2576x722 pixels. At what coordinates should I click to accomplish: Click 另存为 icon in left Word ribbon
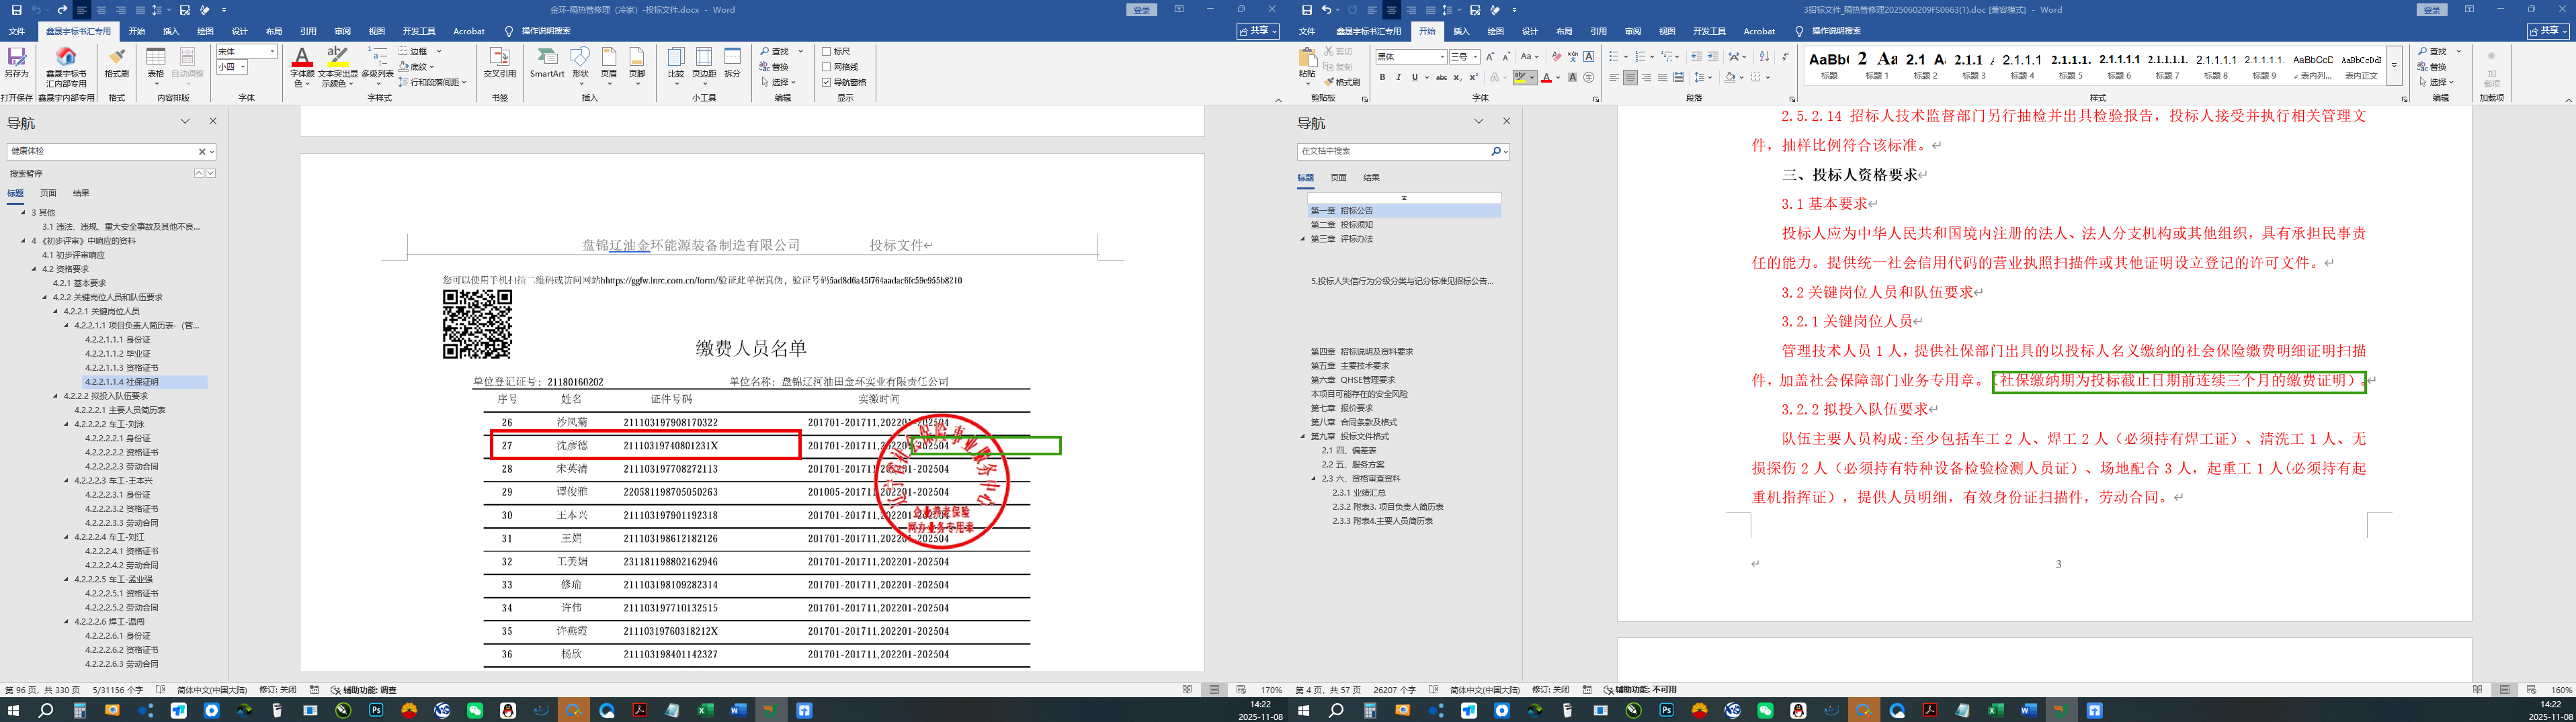click(x=16, y=62)
